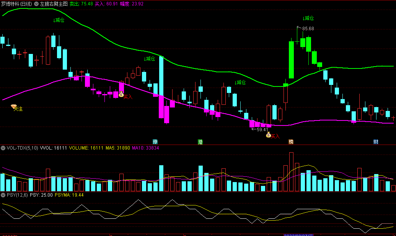Click the red 买入 signal below 59.41
The height and width of the screenshot is (236, 396).
click(275, 136)
